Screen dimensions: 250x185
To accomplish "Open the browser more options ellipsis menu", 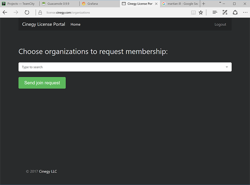I will pyautogui.click(x=245, y=12).
